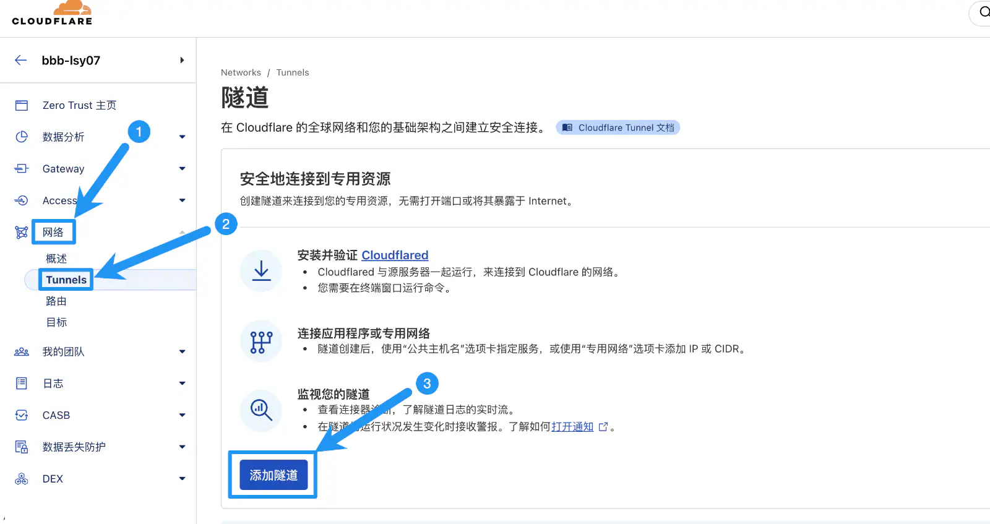
Task: Open the Cloudflared link
Action: (x=395, y=255)
